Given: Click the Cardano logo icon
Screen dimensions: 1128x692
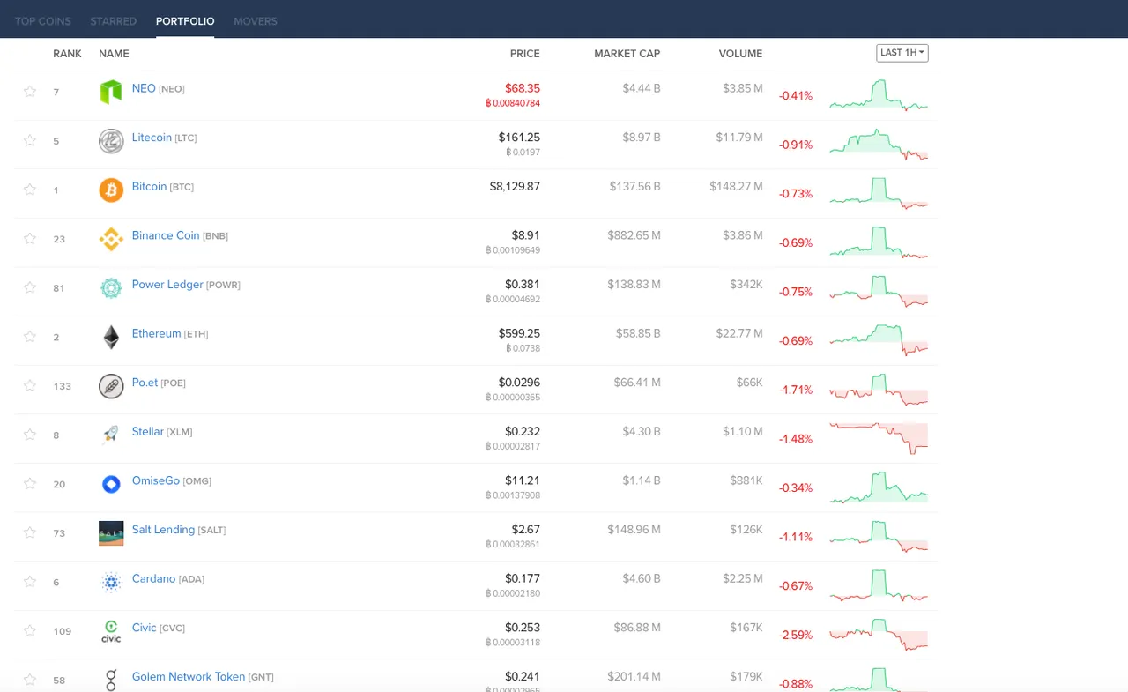Looking at the screenshot, I should [111, 582].
